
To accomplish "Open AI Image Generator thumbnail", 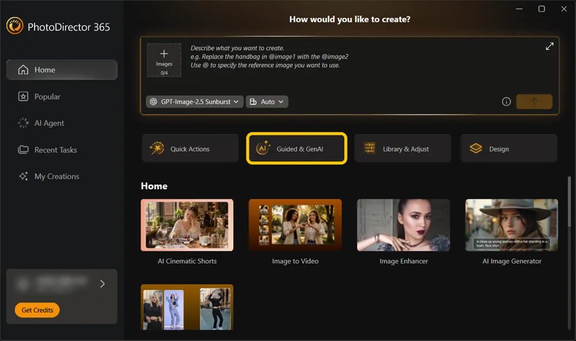I will (511, 225).
